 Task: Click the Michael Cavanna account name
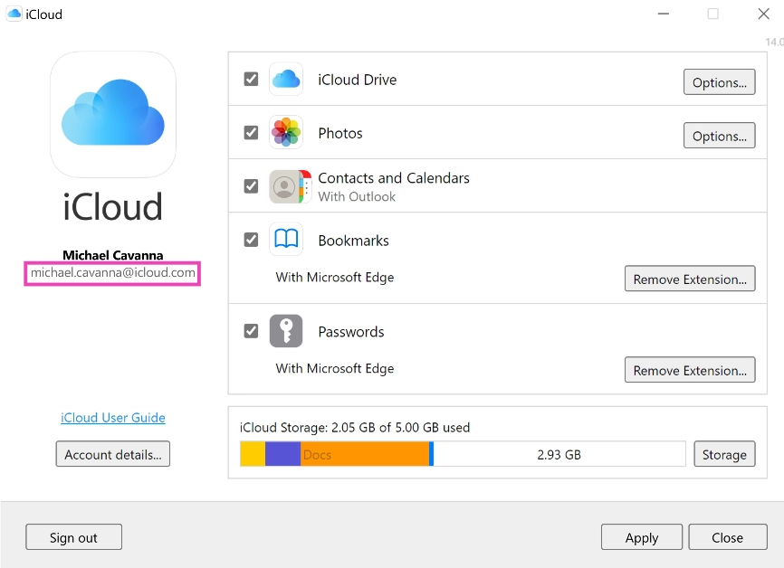click(x=113, y=255)
